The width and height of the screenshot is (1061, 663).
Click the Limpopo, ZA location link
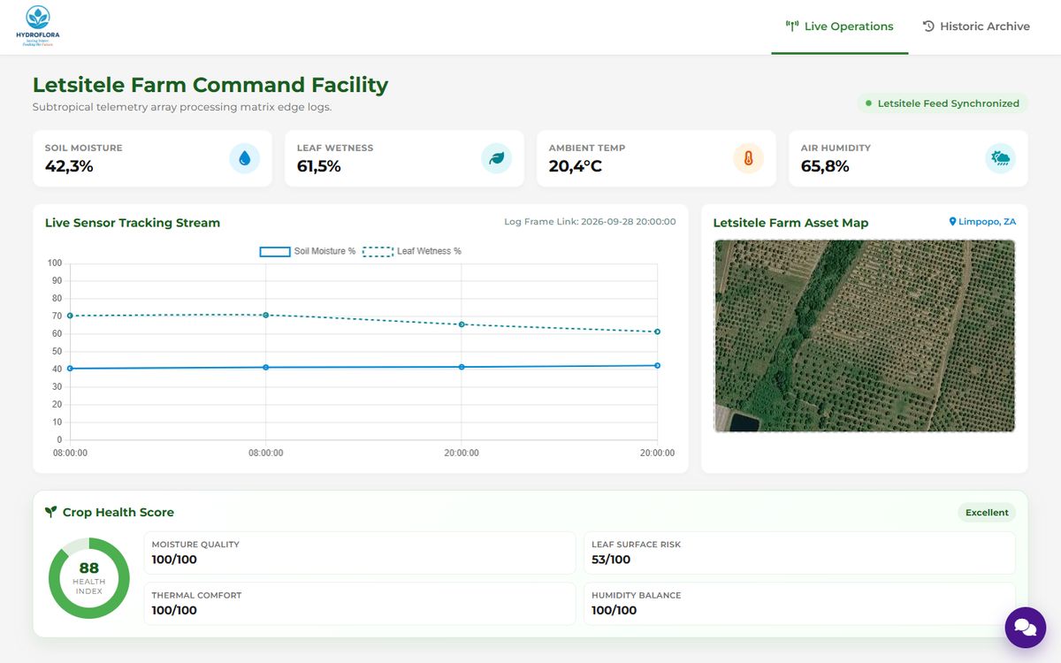click(982, 222)
